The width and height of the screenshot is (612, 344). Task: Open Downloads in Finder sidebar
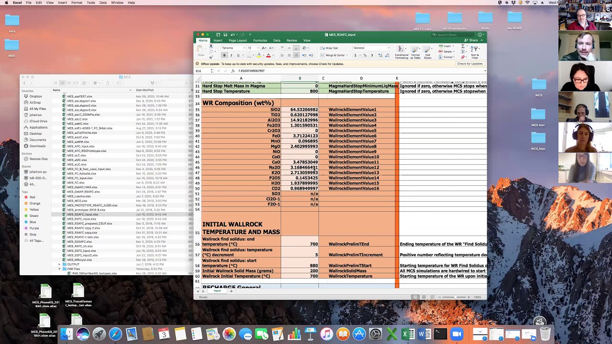[37, 146]
